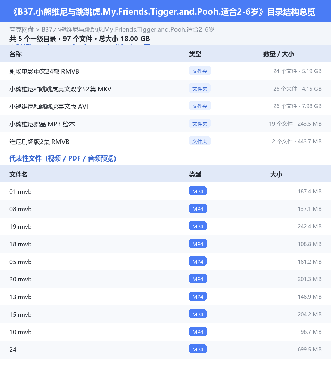
Task: Select file 10.rmvb
Action: [21, 332]
